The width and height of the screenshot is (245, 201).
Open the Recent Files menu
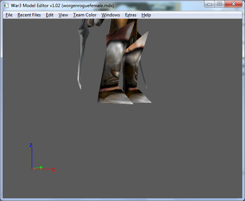pyautogui.click(x=29, y=15)
